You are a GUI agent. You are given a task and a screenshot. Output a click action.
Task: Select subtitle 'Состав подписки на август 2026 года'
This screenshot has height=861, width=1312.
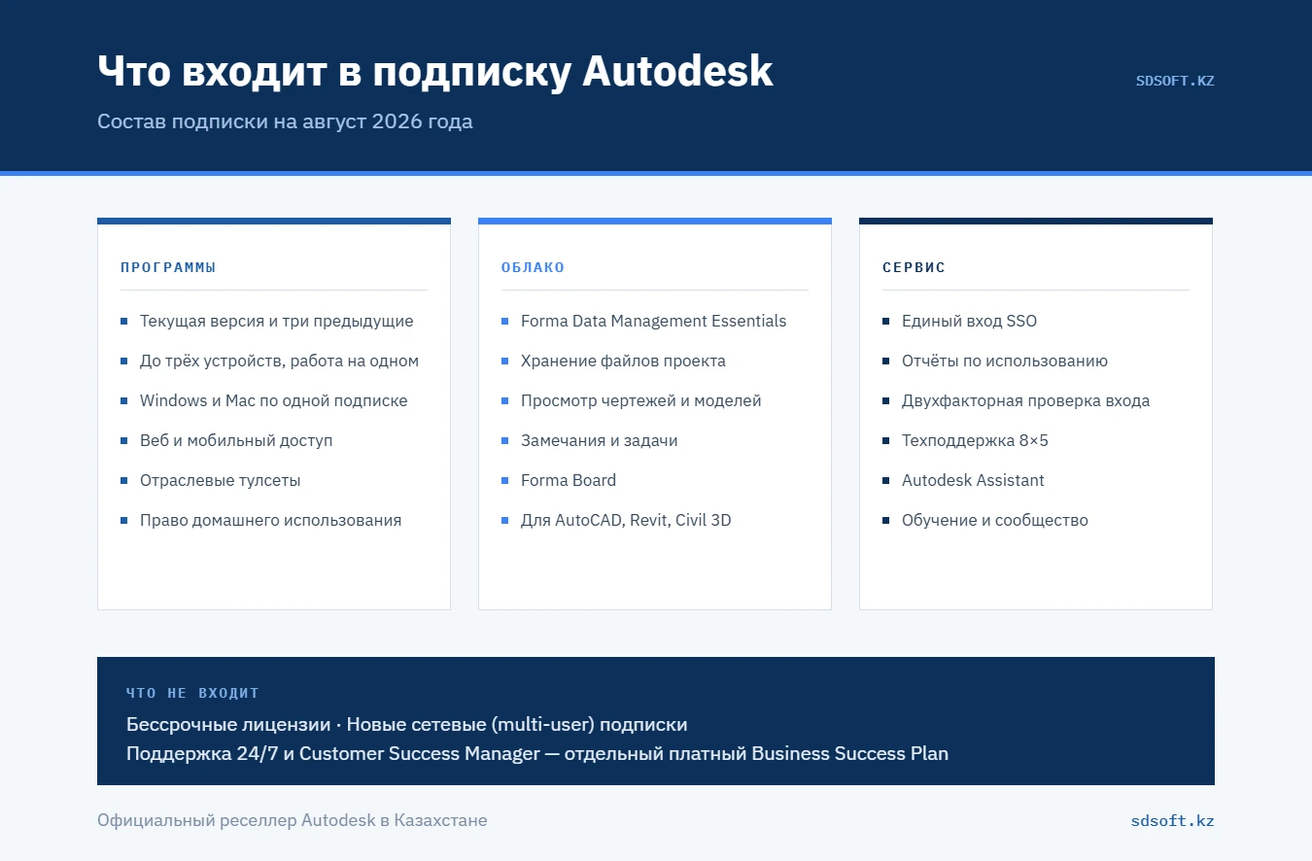[x=285, y=122]
